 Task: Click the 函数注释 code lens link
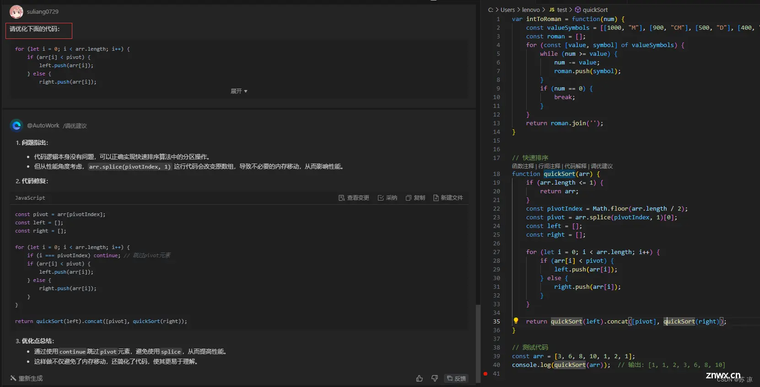(x=523, y=166)
